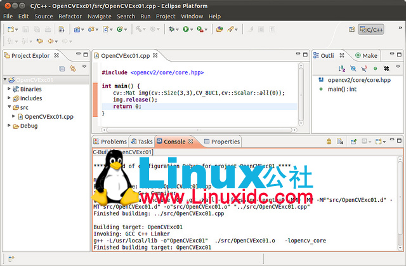Click the New wizard toolbar icon
The width and height of the screenshot is (406, 266).
(10, 29)
